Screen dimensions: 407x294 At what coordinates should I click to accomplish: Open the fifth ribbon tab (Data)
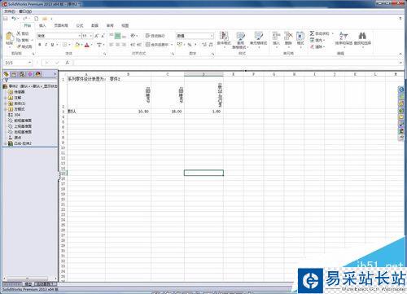click(94, 25)
